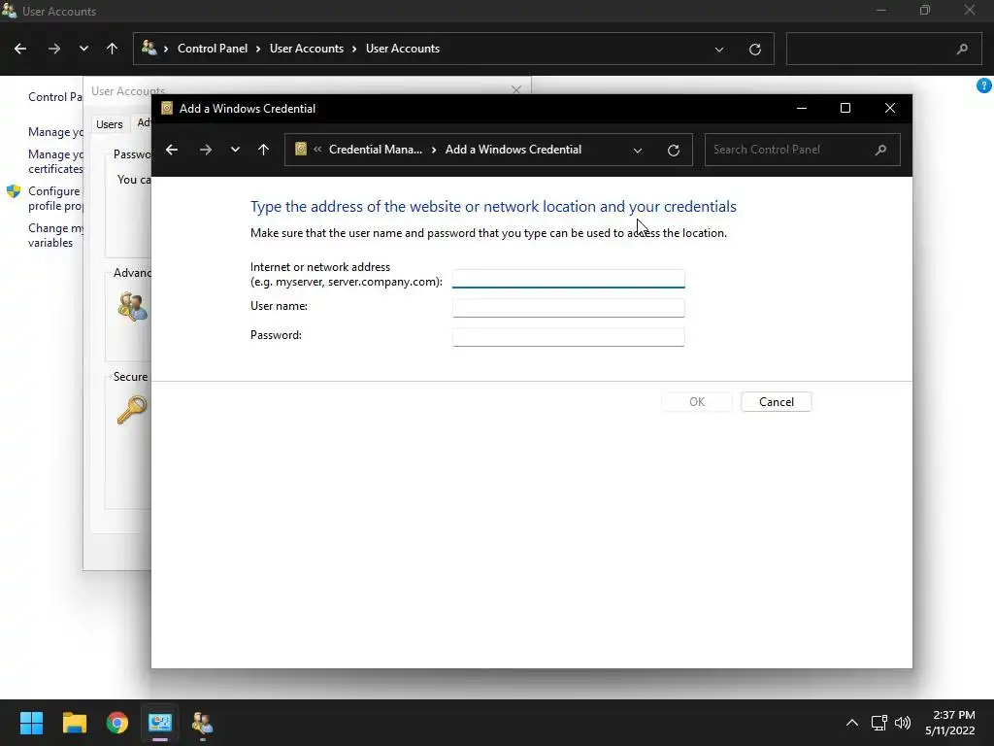Image resolution: width=994 pixels, height=746 pixels.
Task: Click search box in User Accounts window
Action: point(883,49)
